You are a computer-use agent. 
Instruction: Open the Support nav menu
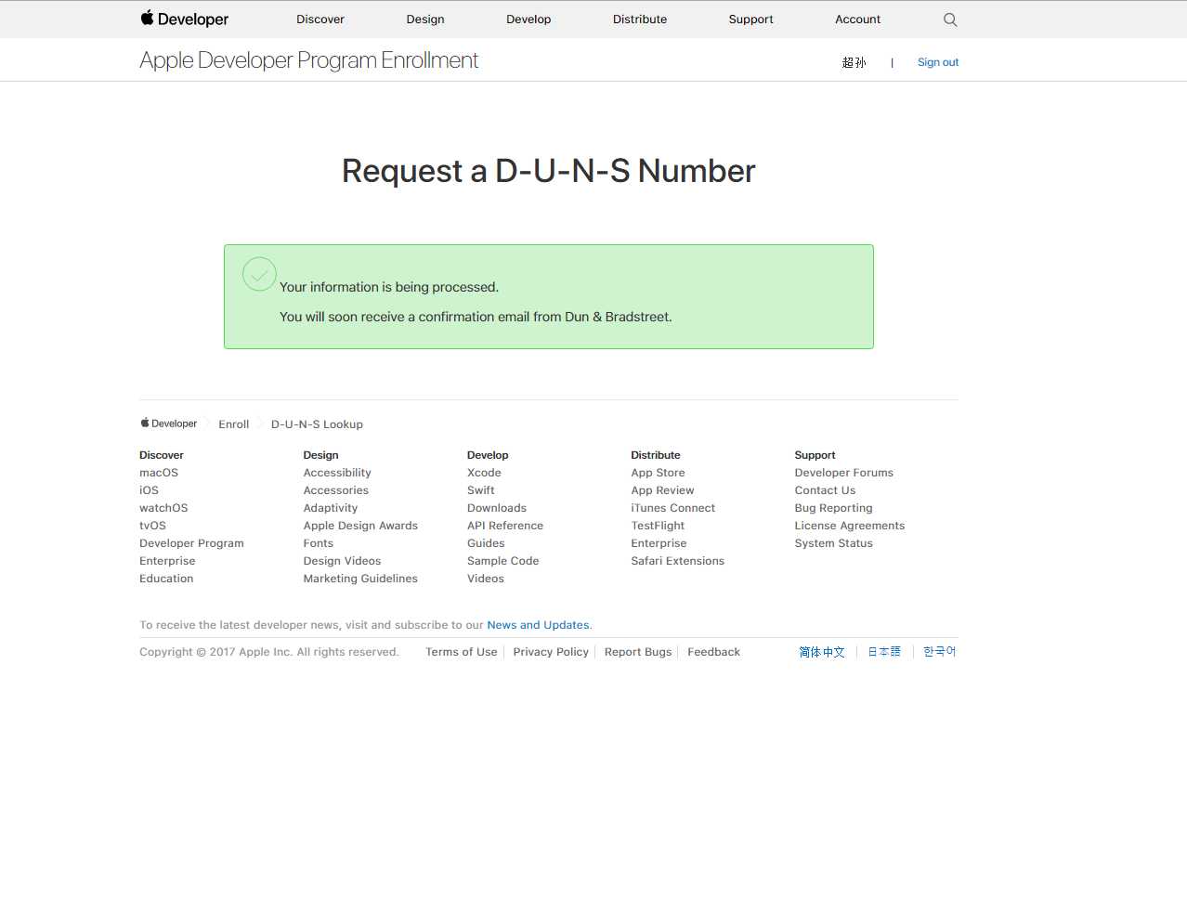click(x=750, y=20)
